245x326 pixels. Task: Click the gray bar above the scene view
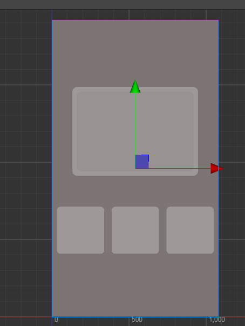[x=122, y=4]
